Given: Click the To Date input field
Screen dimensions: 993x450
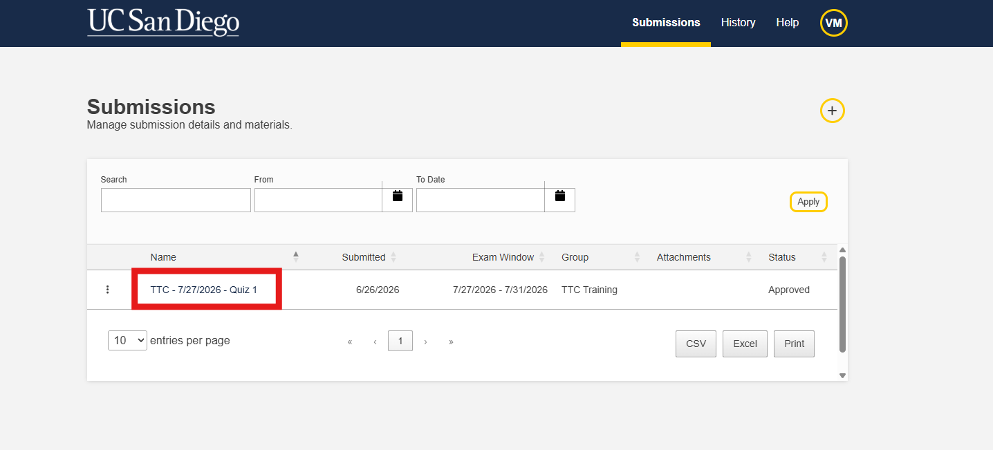Looking at the screenshot, I should point(481,200).
